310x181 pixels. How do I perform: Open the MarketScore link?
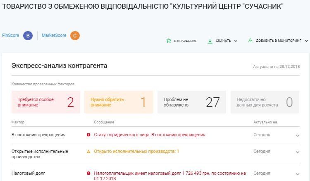(54, 36)
